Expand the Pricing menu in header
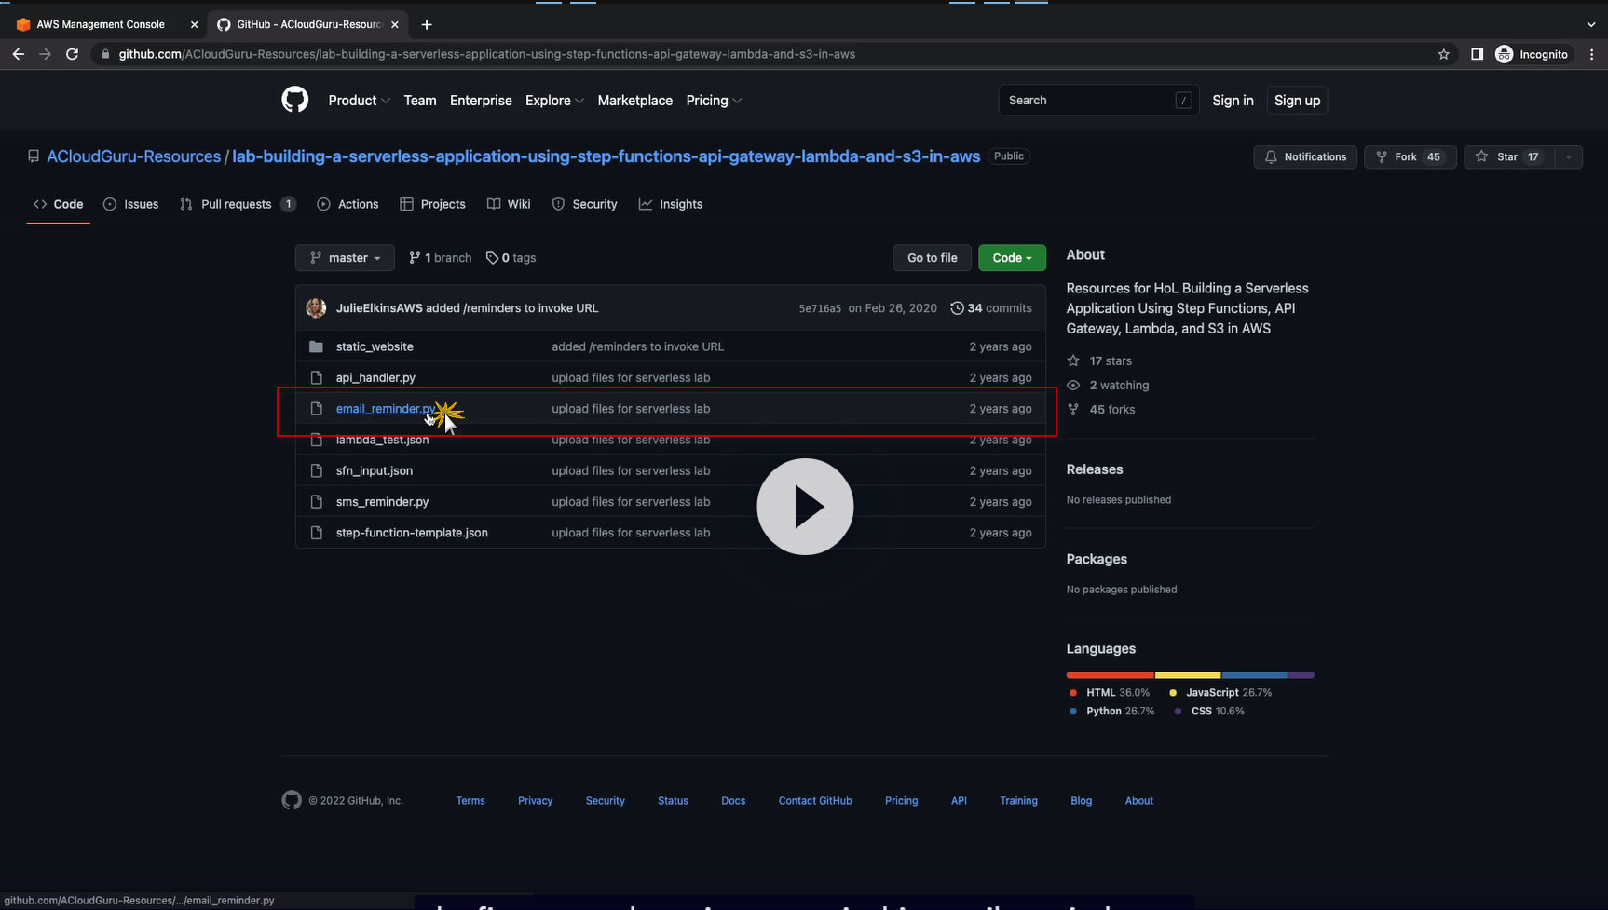Screen dimensions: 1608x910 [714, 100]
